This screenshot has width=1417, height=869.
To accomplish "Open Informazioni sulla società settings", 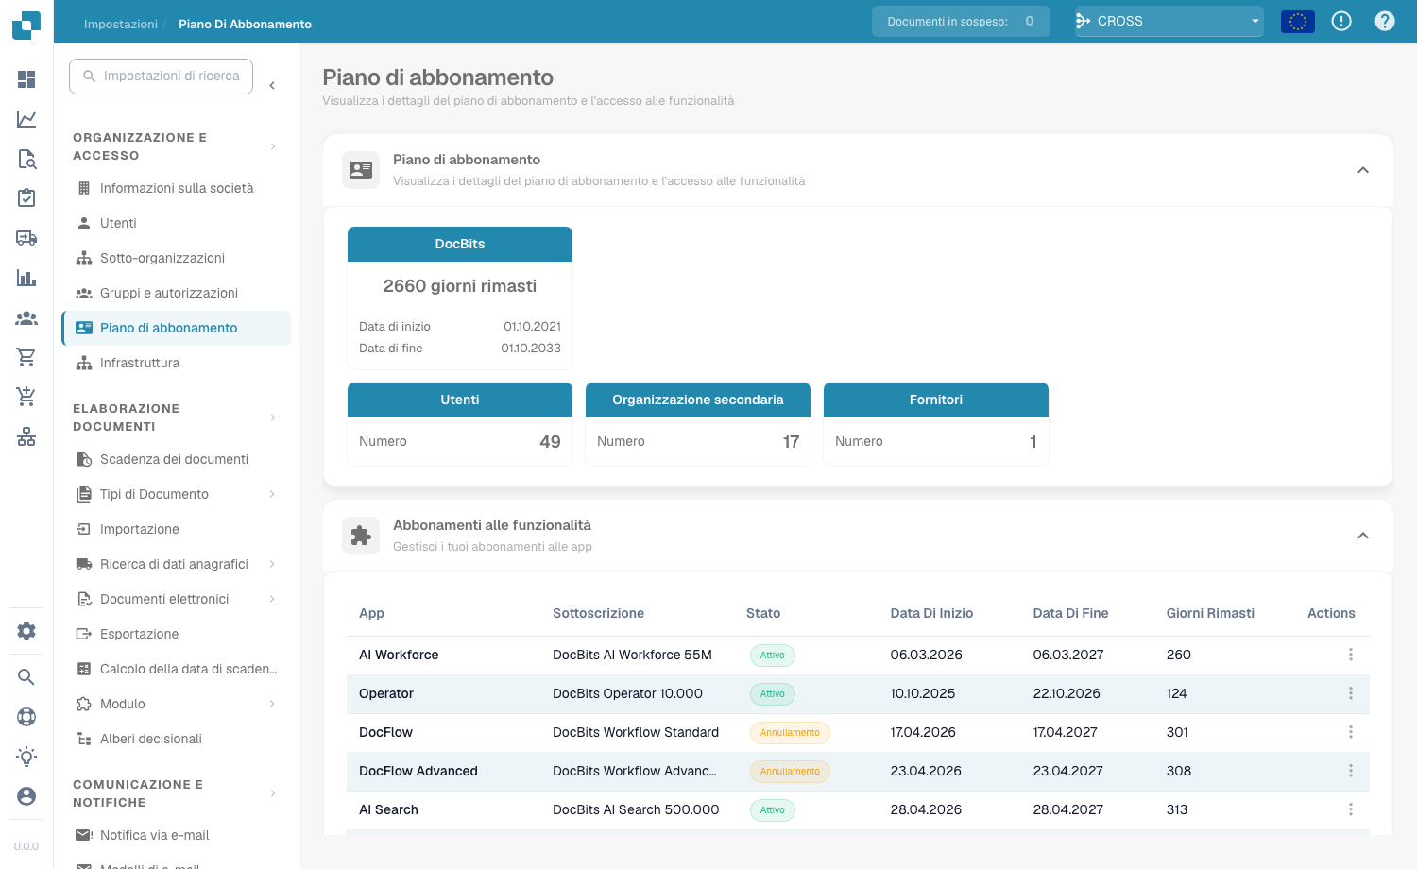I will tap(176, 188).
